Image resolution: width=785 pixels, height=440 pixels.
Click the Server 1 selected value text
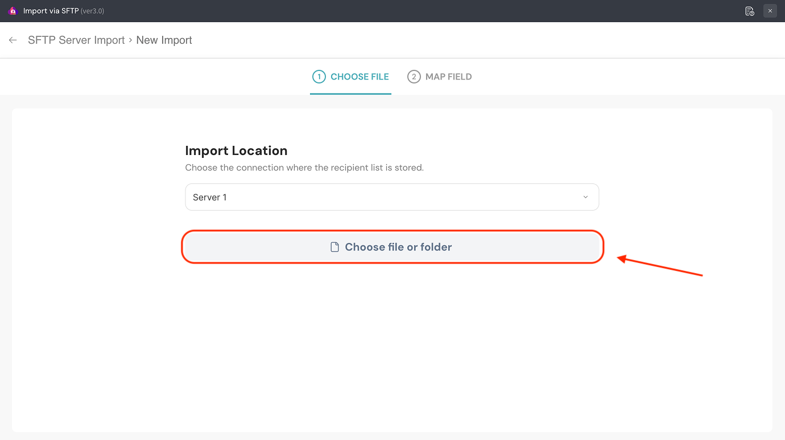pyautogui.click(x=210, y=197)
